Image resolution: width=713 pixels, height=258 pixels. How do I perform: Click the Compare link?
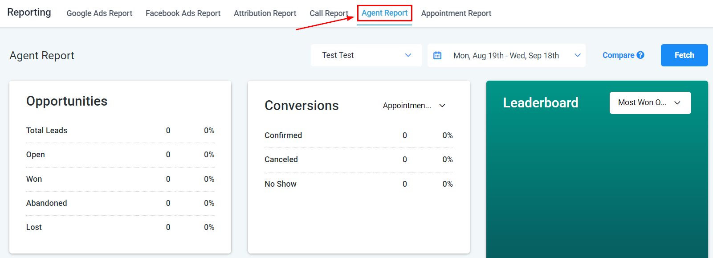pyautogui.click(x=618, y=55)
